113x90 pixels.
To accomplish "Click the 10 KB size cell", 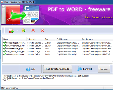I will coord(47,51).
